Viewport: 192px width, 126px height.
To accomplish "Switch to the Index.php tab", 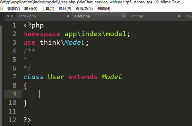I will [x=27, y=16].
